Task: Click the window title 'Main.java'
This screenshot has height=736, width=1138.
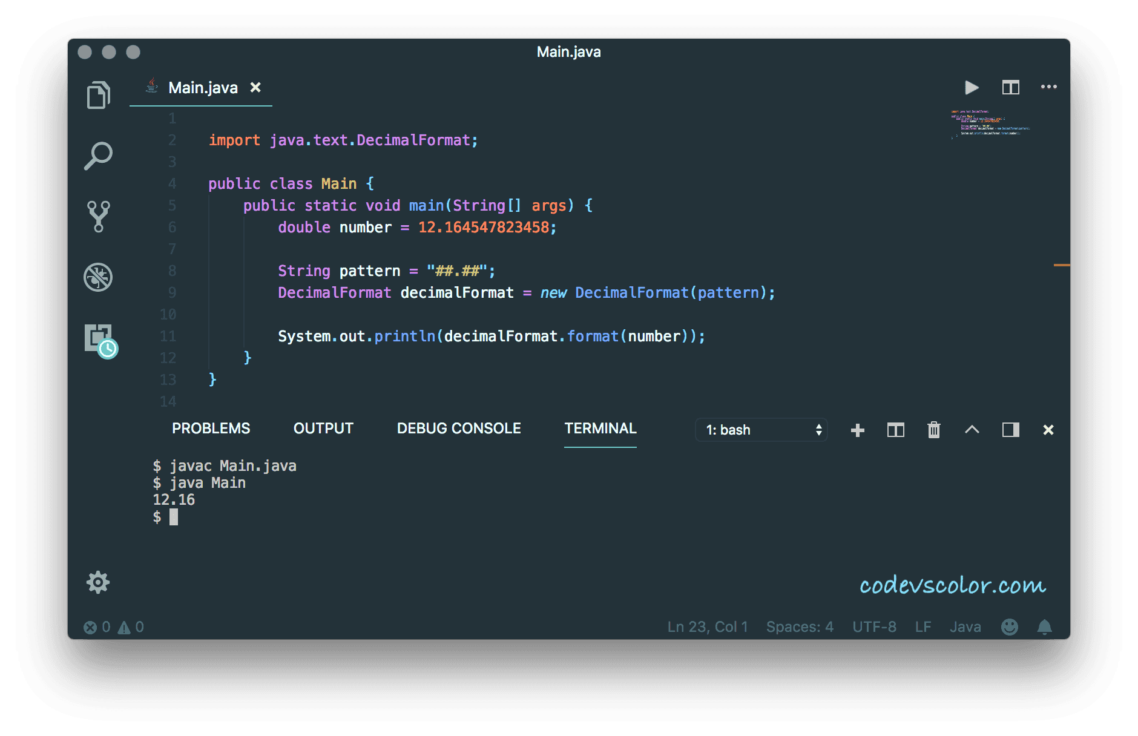Action: click(569, 52)
